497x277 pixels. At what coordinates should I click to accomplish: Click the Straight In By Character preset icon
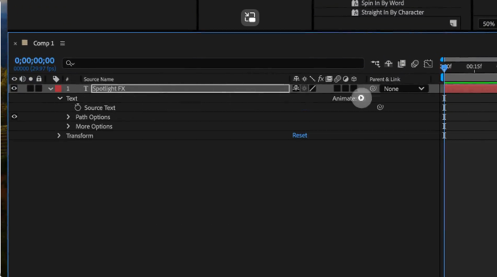tap(355, 12)
